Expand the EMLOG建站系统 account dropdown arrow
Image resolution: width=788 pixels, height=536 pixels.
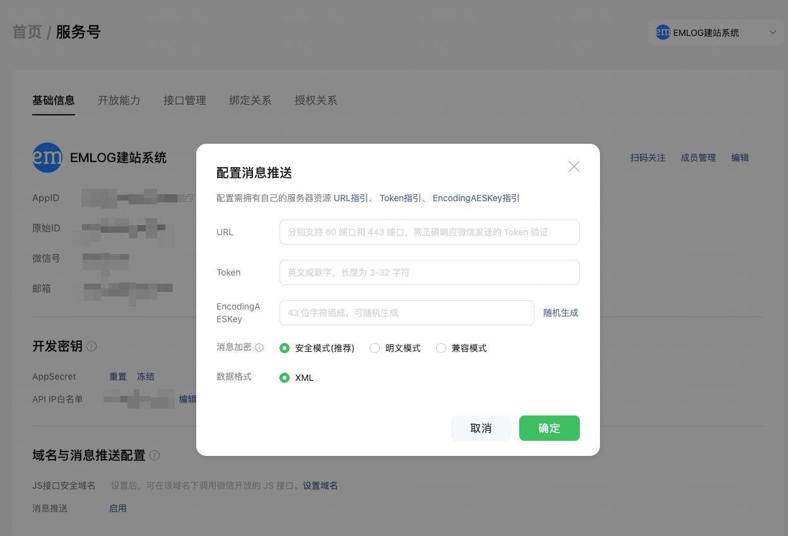pyautogui.click(x=772, y=33)
